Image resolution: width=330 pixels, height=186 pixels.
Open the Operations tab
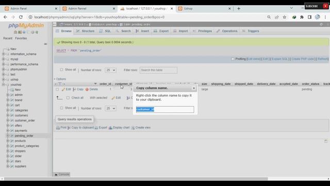click(x=227, y=31)
